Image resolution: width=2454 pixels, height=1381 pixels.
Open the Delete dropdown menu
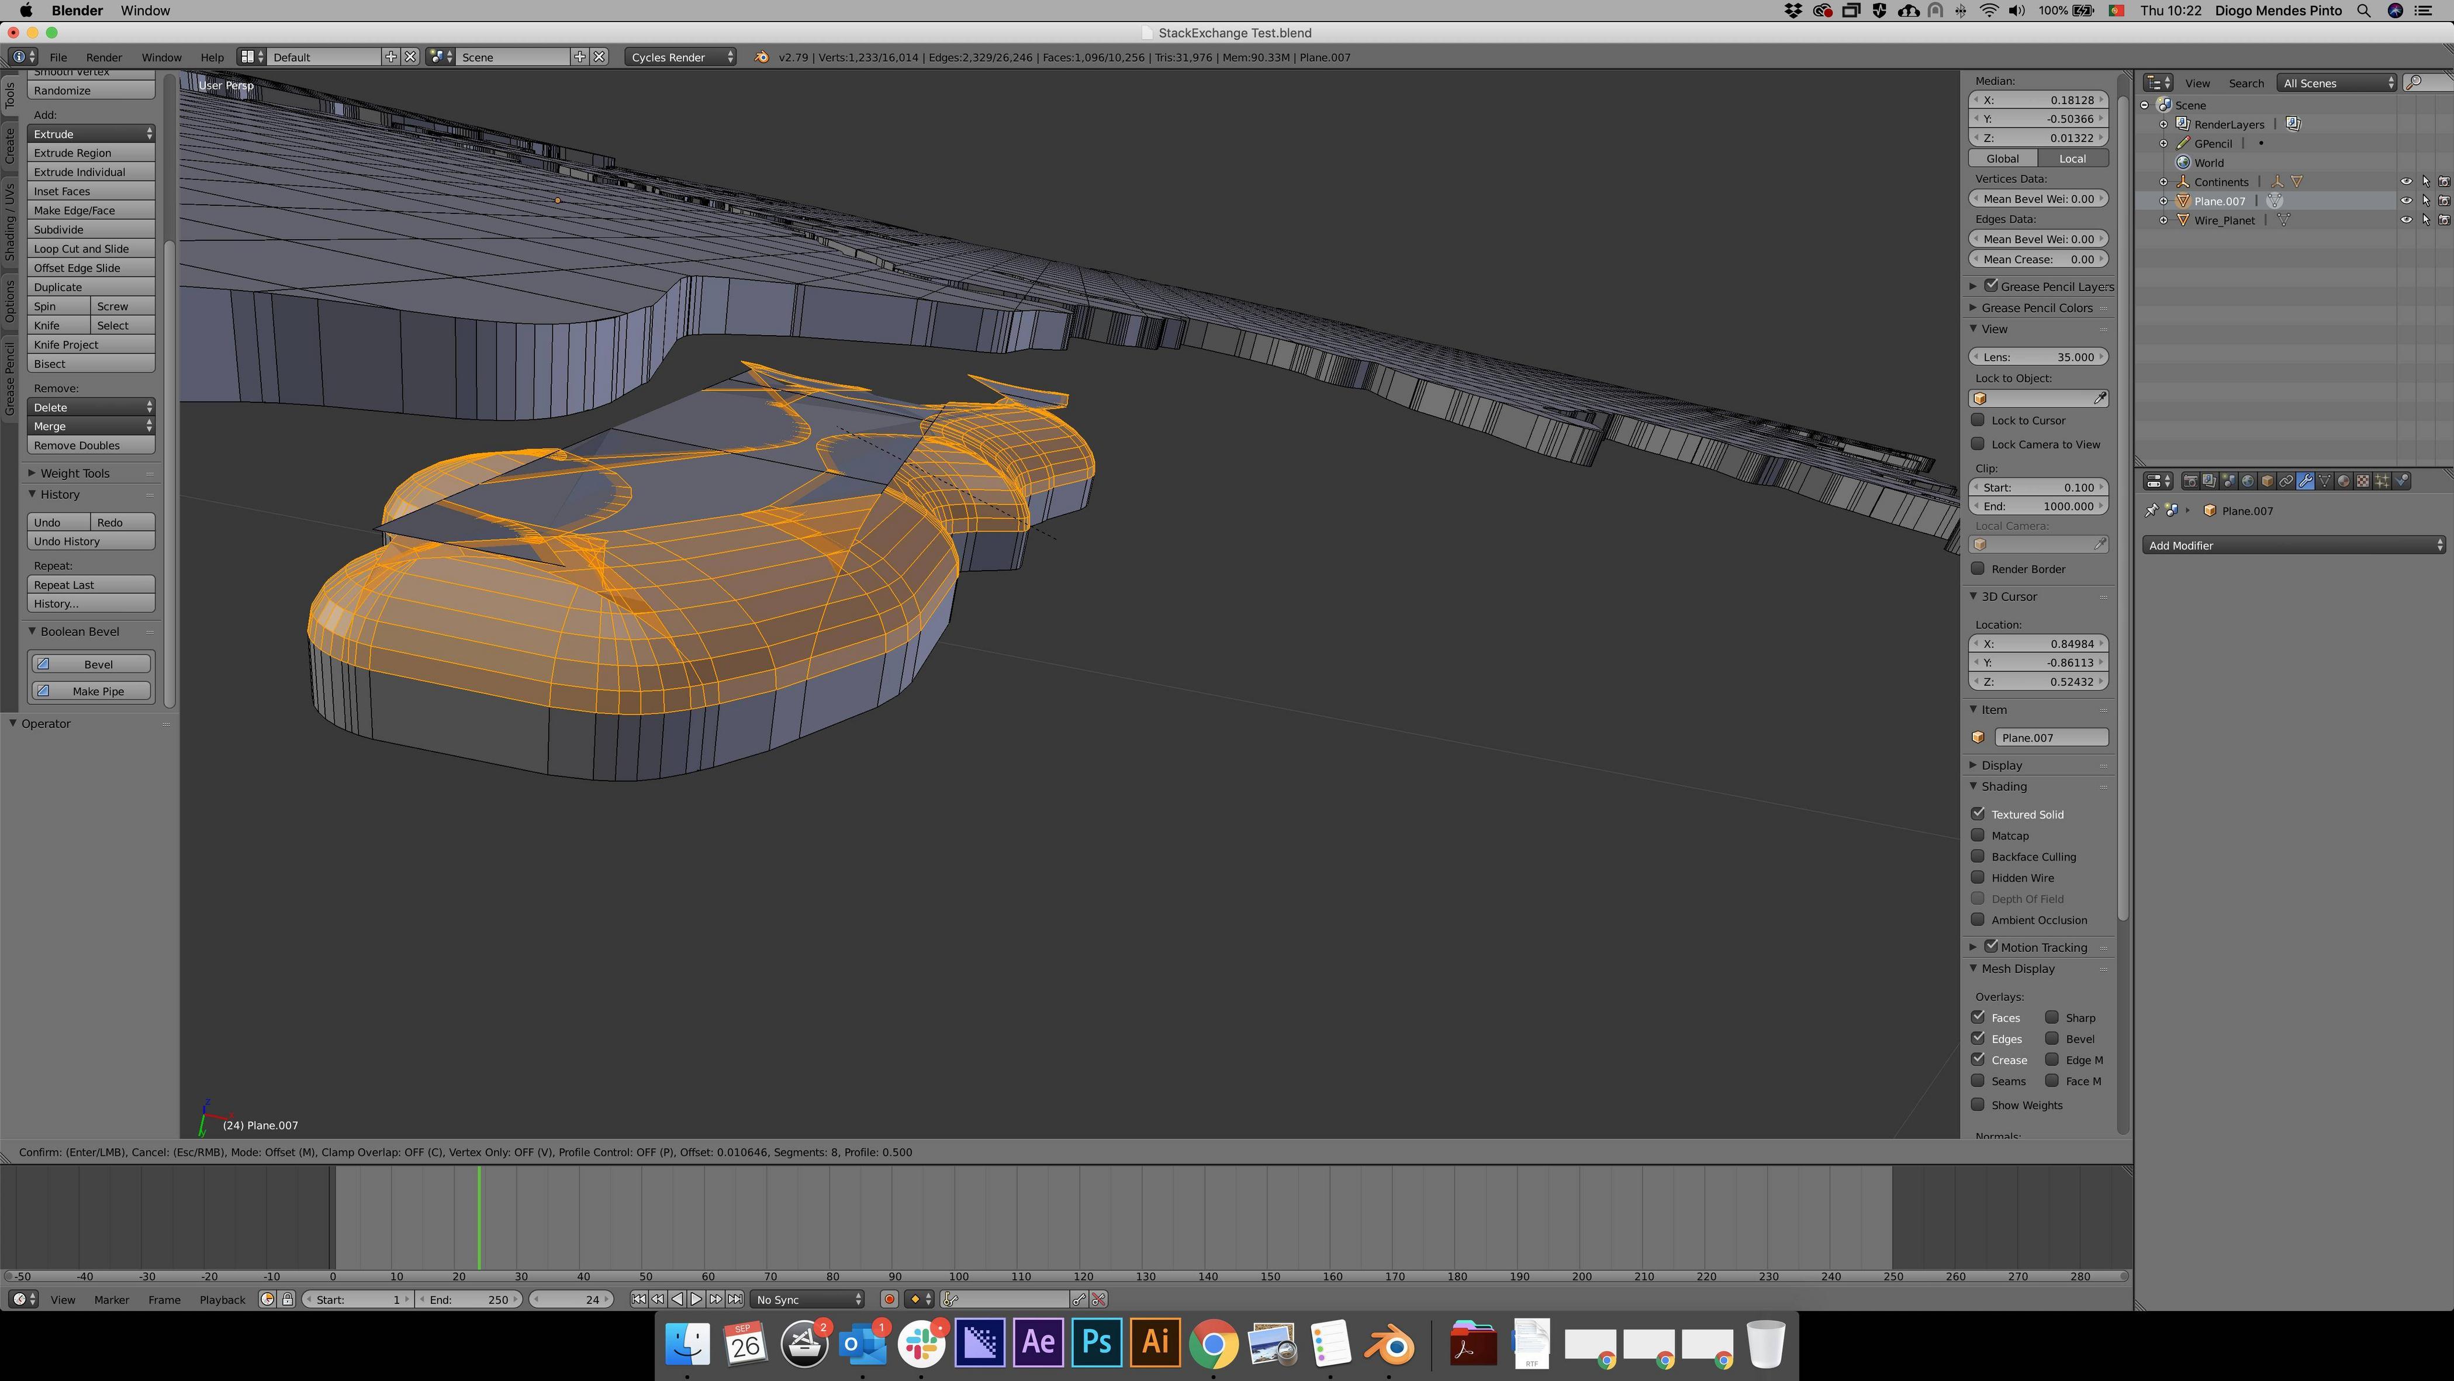[91, 407]
